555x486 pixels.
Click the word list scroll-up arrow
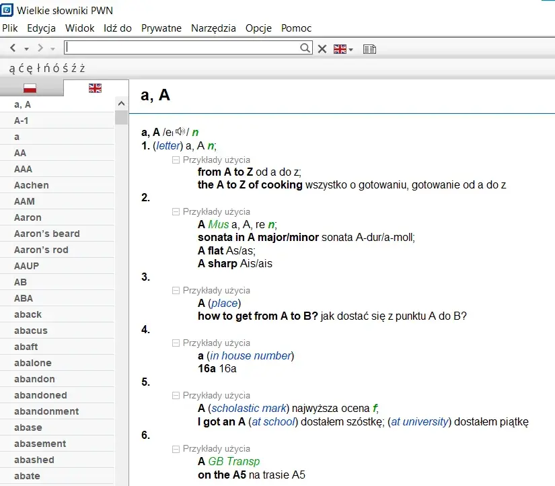pos(121,104)
